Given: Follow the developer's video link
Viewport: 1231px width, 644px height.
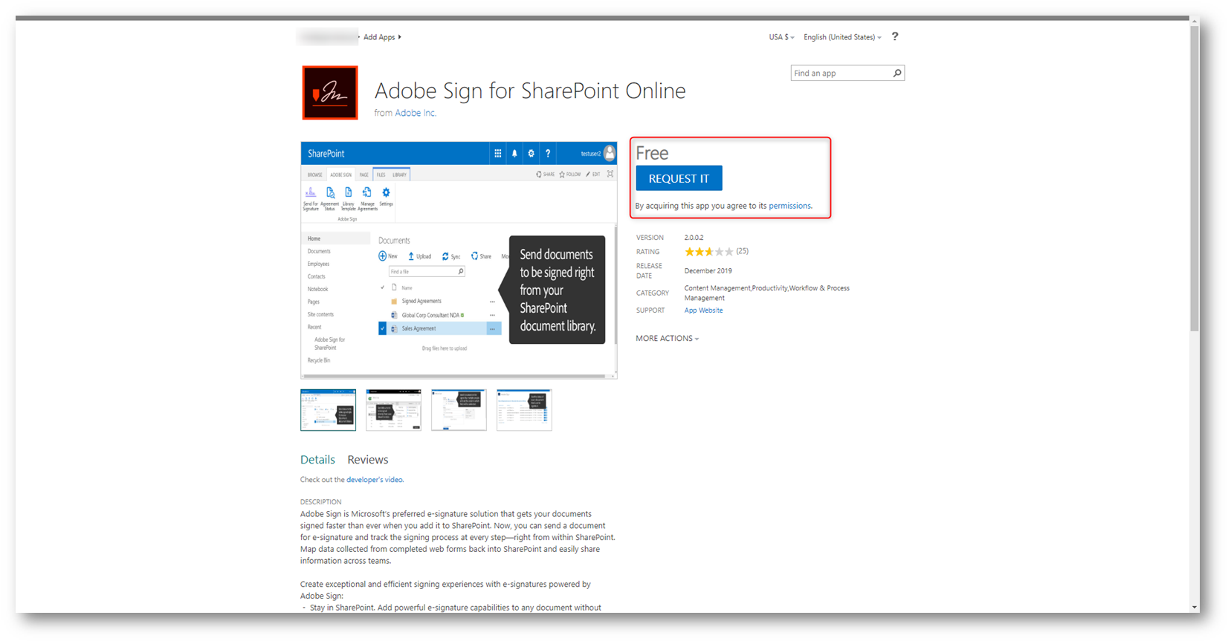Looking at the screenshot, I should click(375, 480).
